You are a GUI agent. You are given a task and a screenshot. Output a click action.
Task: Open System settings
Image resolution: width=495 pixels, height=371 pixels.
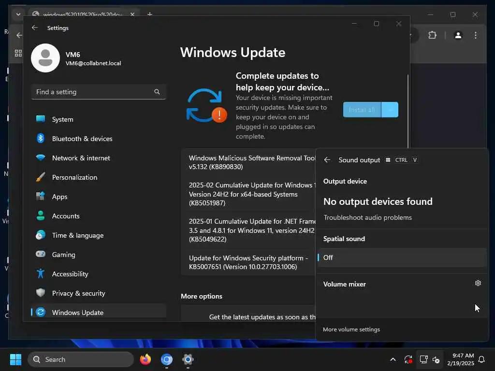pos(99,119)
